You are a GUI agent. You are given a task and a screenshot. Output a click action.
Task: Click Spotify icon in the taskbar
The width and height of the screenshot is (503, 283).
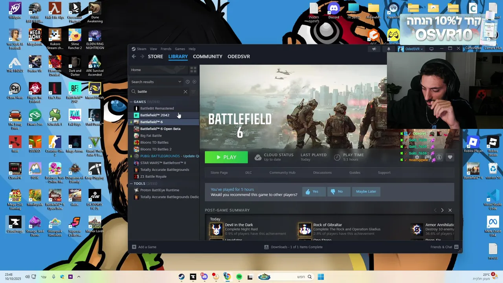tap(239, 277)
